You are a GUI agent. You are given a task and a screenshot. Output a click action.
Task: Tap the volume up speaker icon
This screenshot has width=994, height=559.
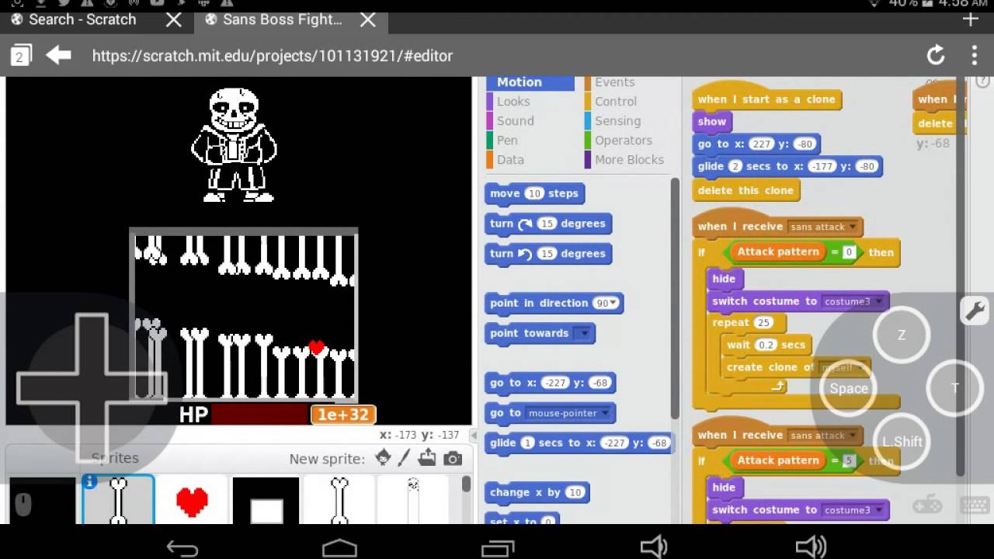tap(812, 548)
